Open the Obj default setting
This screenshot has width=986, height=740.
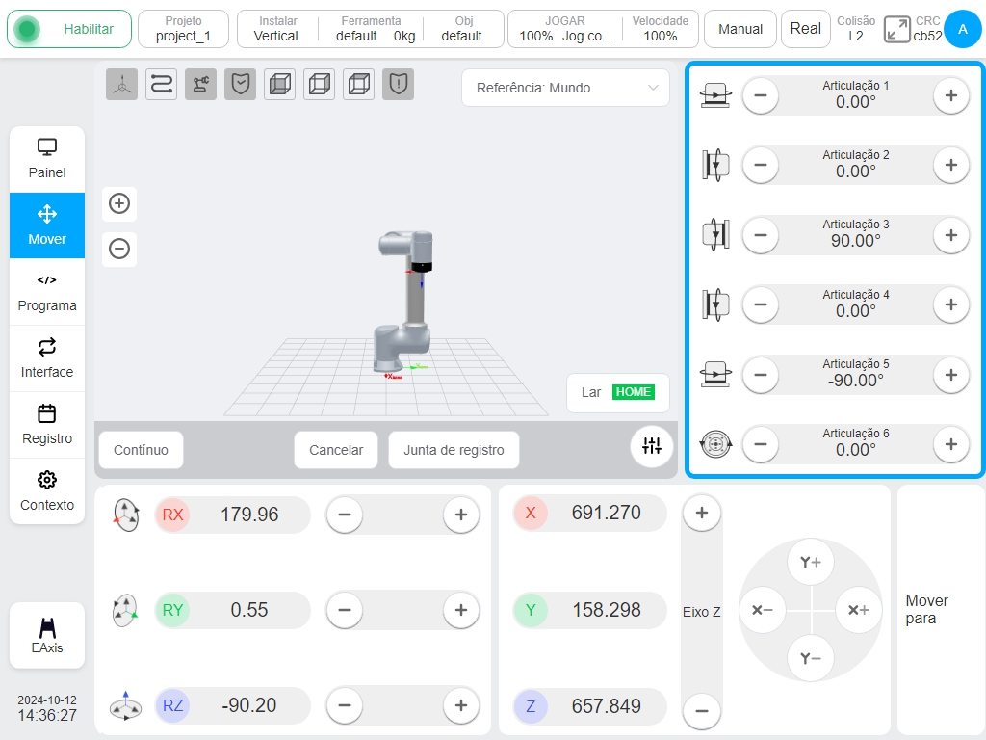[462, 29]
